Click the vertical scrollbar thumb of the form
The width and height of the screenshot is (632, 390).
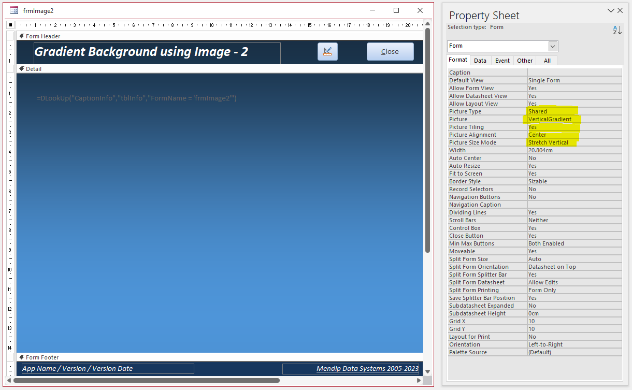pyautogui.click(x=427, y=140)
